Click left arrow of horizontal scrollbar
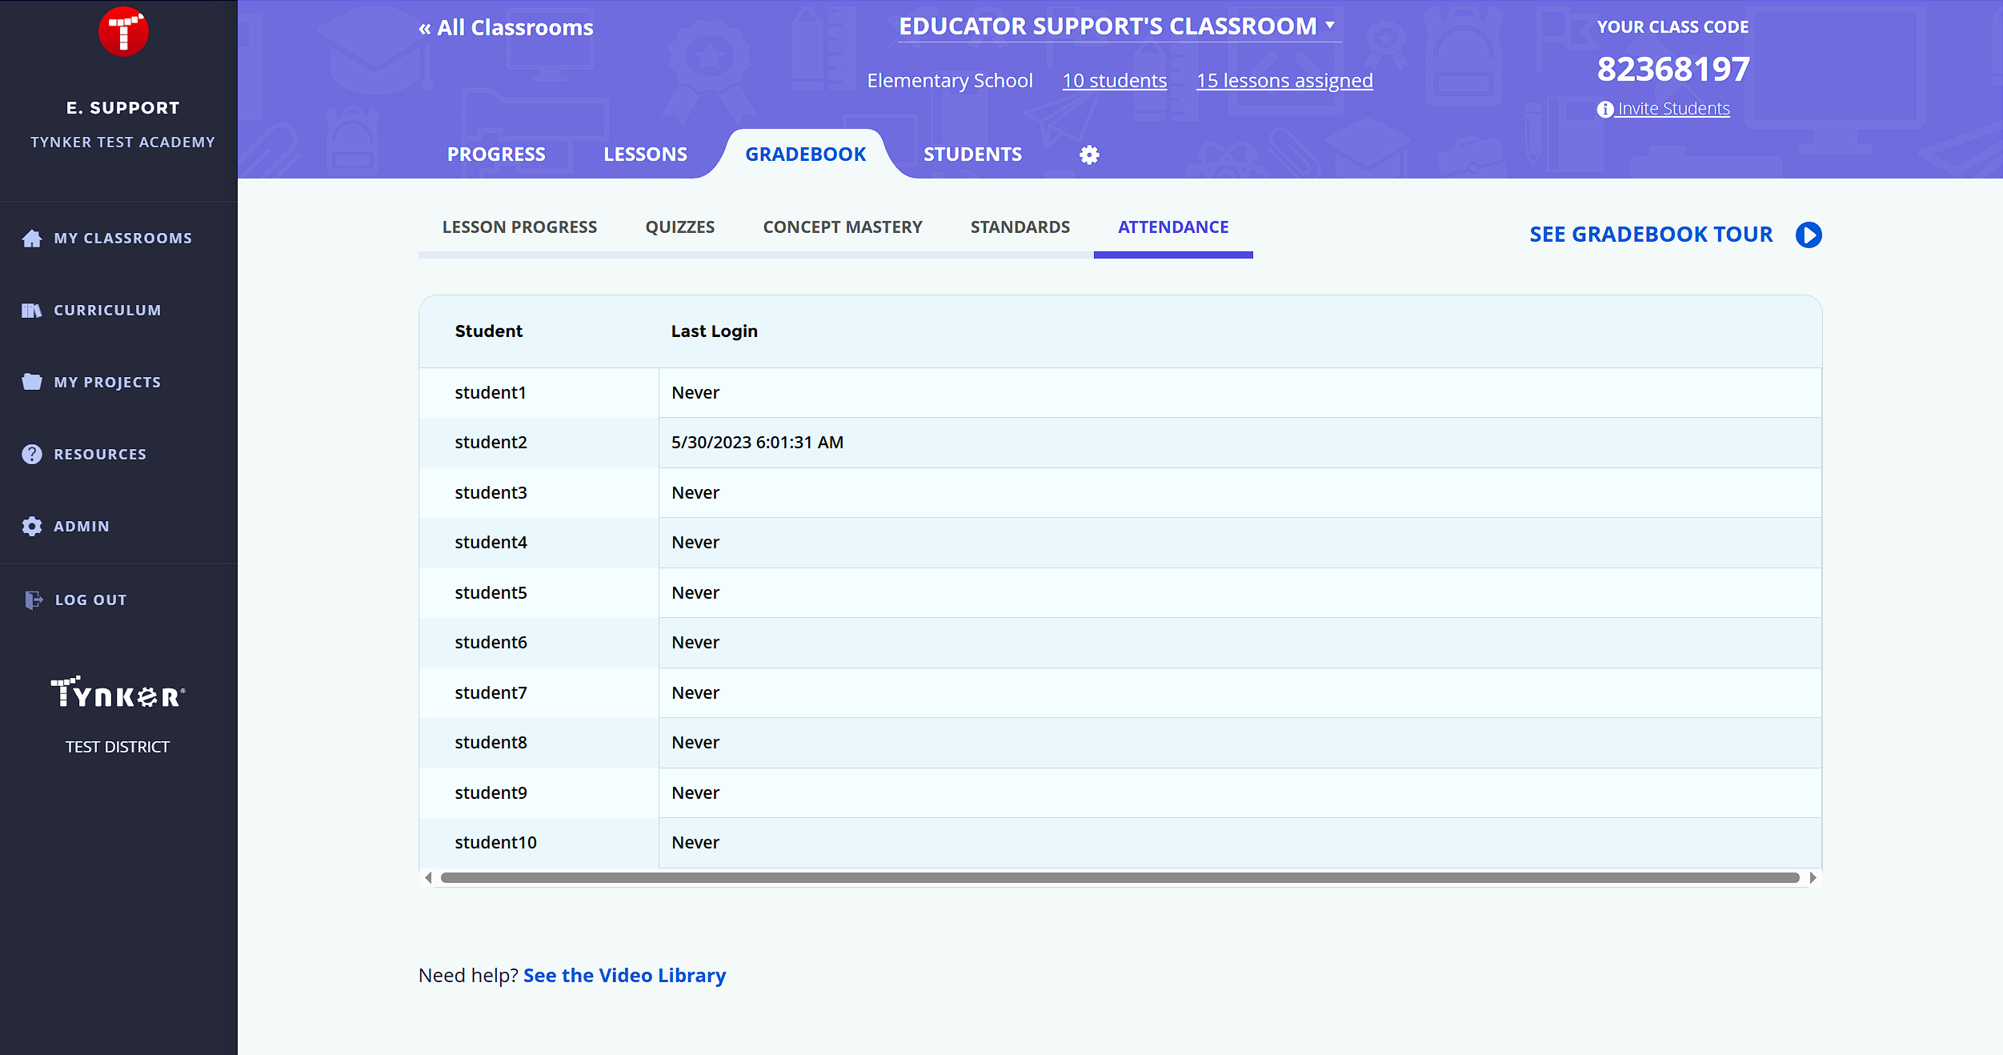Screen dimensions: 2003x1055 [x=428, y=878]
